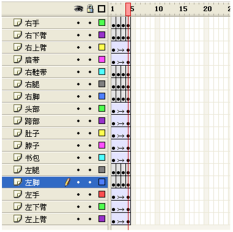The image size is (233, 232).
Task: Toggle visibility dot of 右下臂 layer
Action: click(78, 35)
